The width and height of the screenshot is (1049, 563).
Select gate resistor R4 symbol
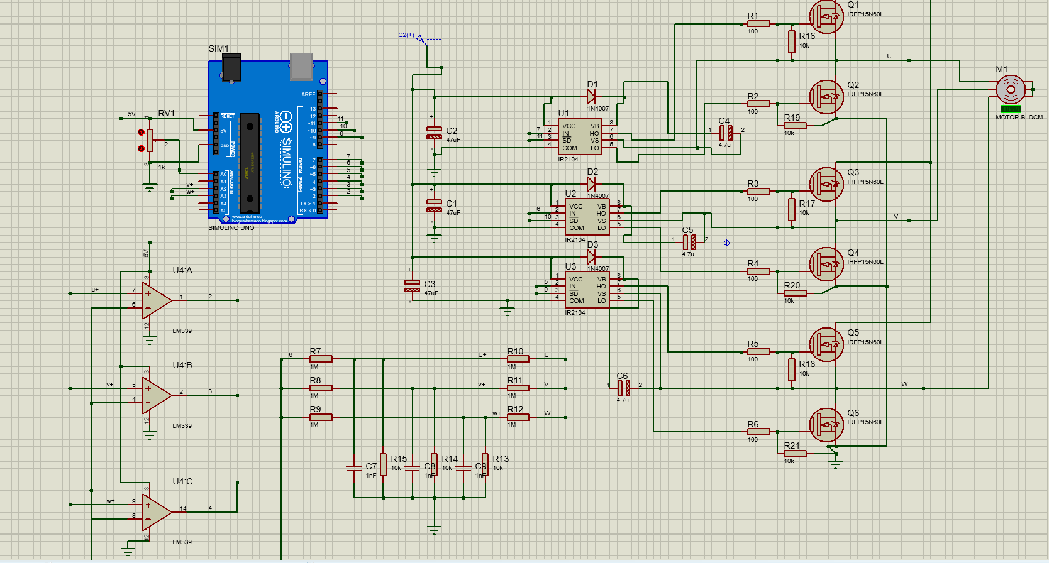pos(758,271)
